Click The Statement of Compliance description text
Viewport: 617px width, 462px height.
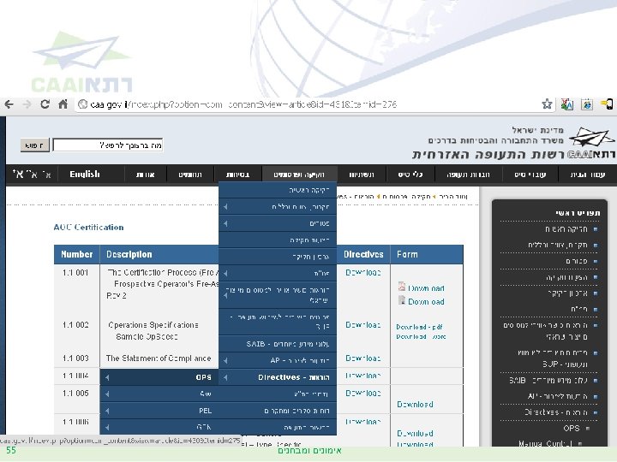pyautogui.click(x=159, y=358)
